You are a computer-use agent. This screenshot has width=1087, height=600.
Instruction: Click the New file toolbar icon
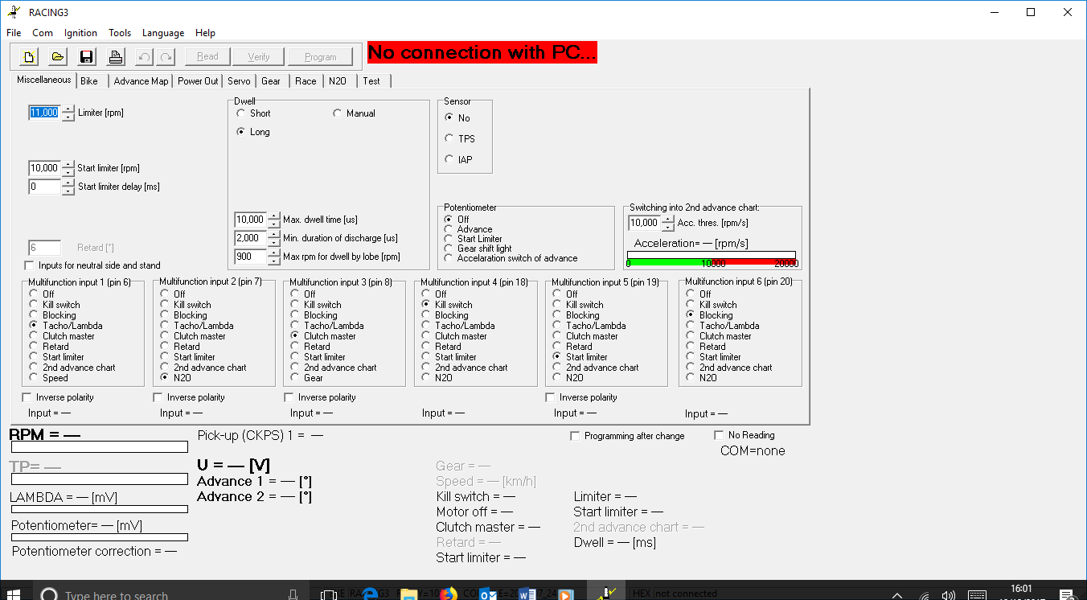point(29,57)
